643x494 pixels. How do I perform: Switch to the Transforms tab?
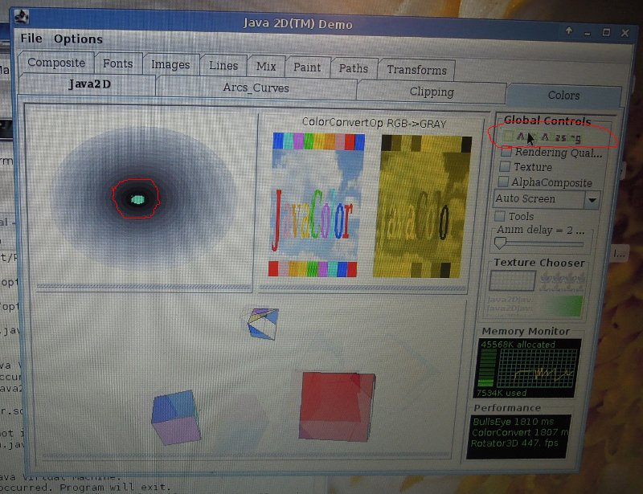click(416, 69)
